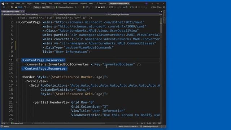Open the user account profile icon
Image resolution: width=231 pixels, height=130 pixels.
146,4
